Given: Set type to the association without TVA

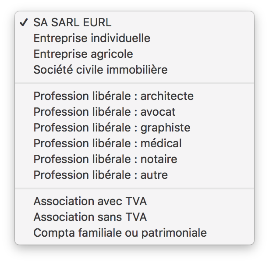Looking at the screenshot, I should 134,217.
